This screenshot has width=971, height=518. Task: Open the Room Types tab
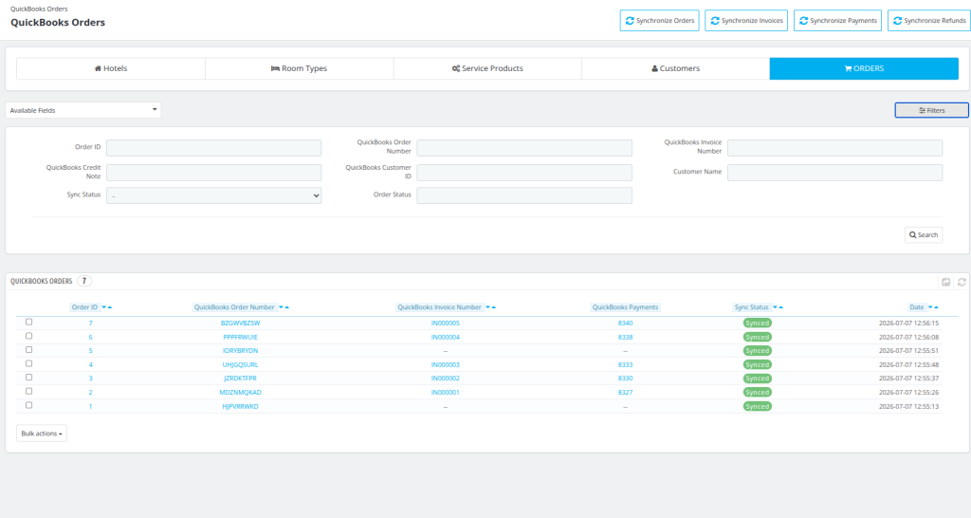[299, 68]
